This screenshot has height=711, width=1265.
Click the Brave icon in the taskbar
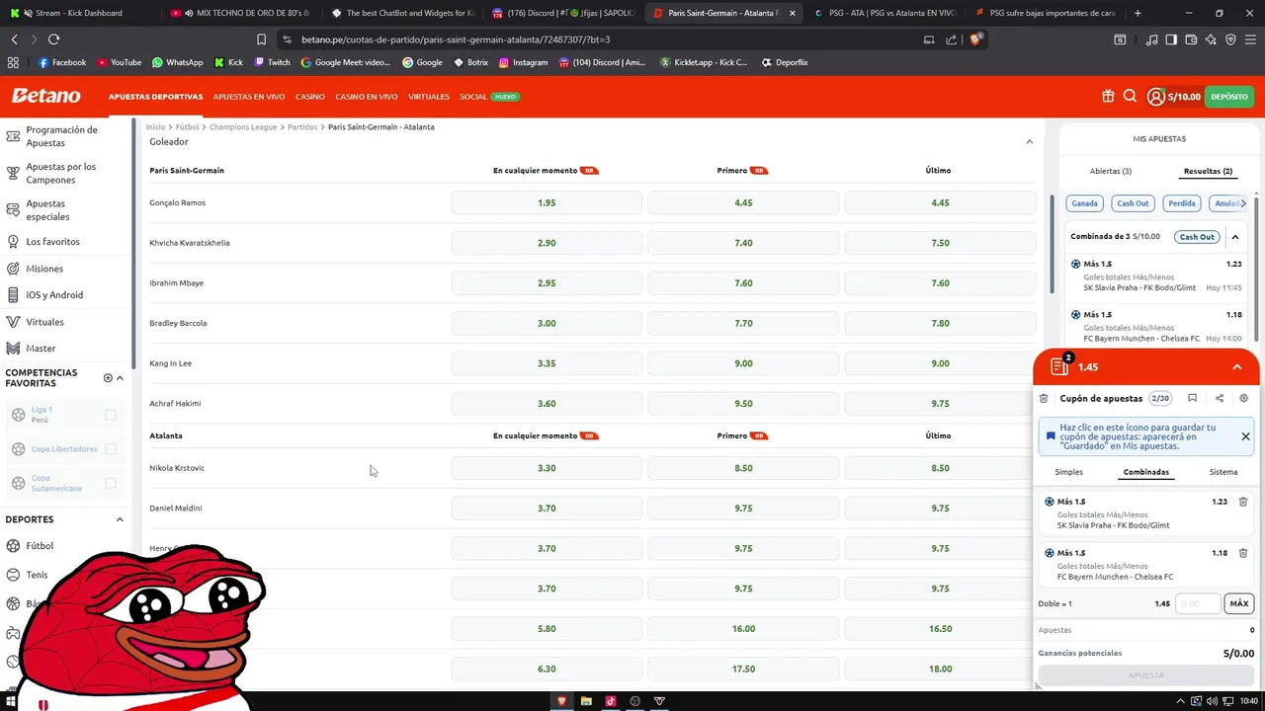(562, 701)
